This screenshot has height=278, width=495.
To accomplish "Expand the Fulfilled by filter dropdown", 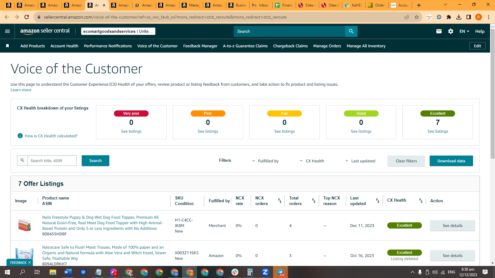I will (x=266, y=161).
